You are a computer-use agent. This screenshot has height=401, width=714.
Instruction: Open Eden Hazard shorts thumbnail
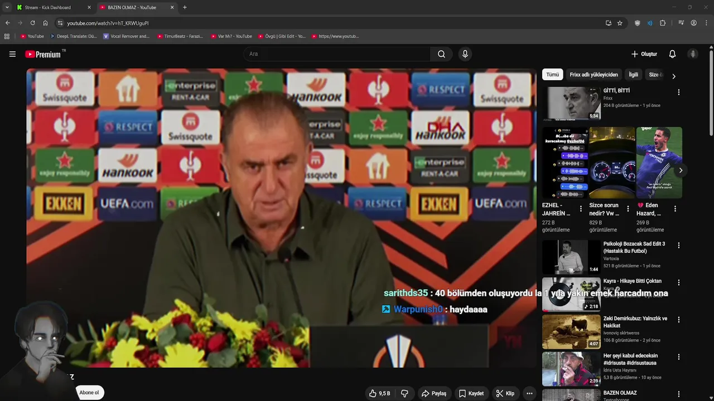[659, 163]
